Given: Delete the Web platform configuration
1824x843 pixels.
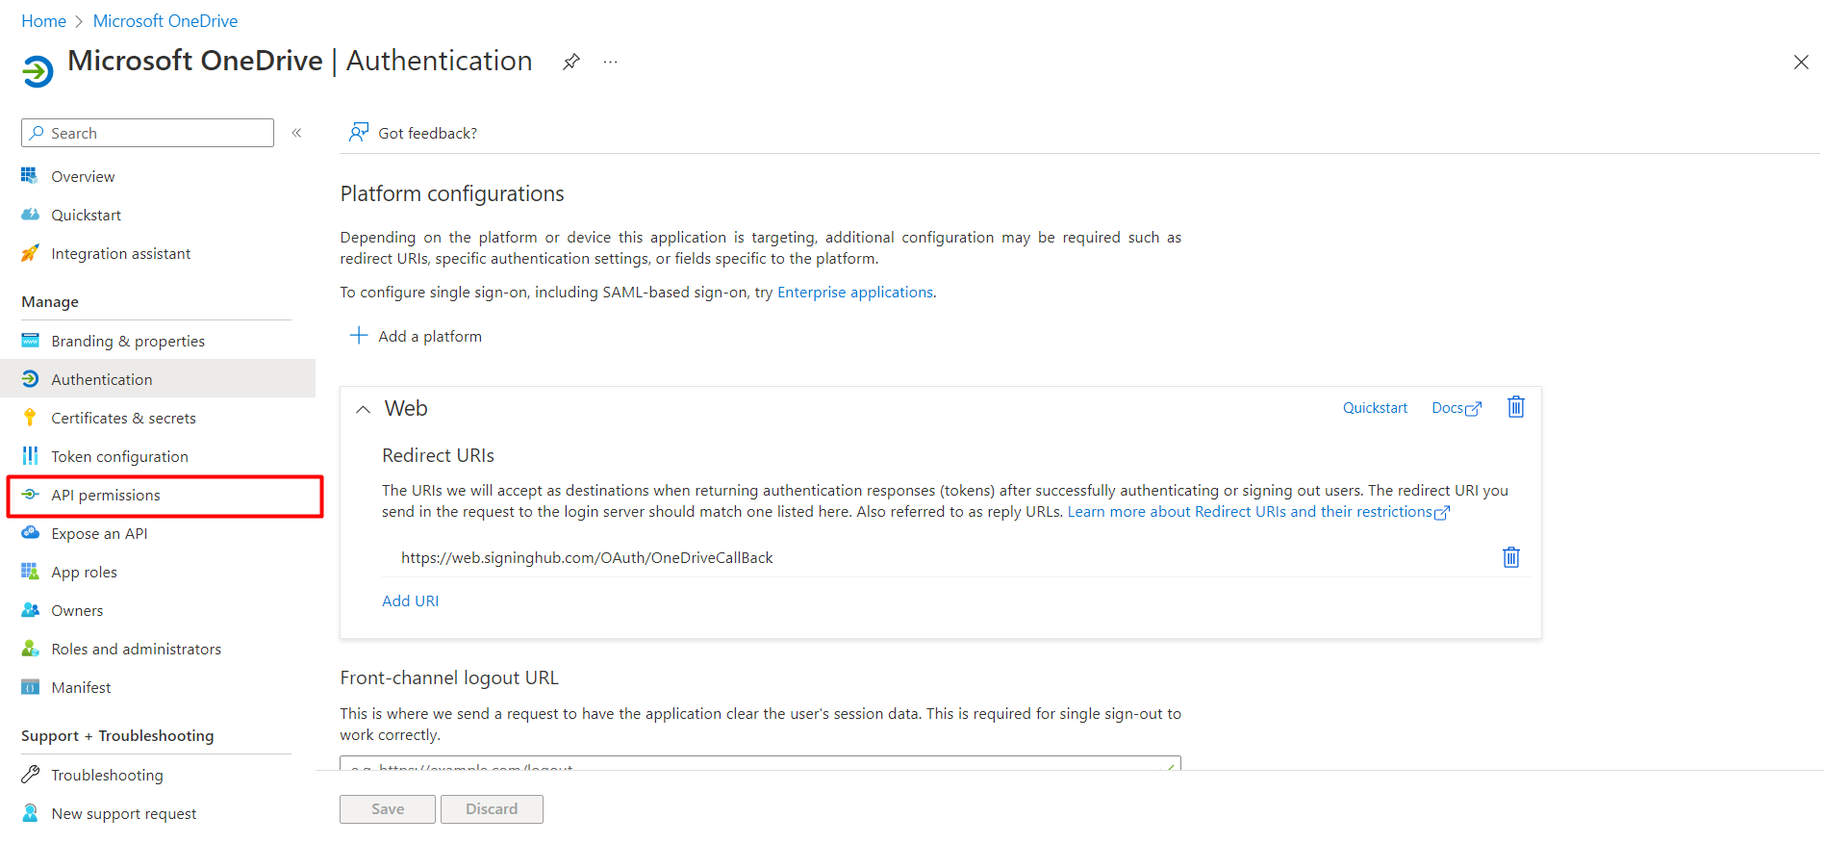Looking at the screenshot, I should 1516,407.
